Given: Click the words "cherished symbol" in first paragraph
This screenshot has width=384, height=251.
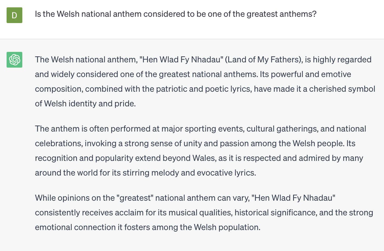Looking at the screenshot, I should click(x=342, y=89).
